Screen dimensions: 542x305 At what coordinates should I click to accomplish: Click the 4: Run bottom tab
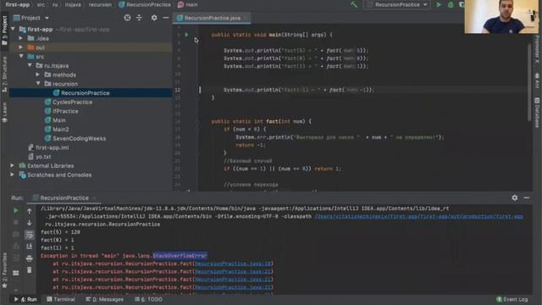[25, 299]
